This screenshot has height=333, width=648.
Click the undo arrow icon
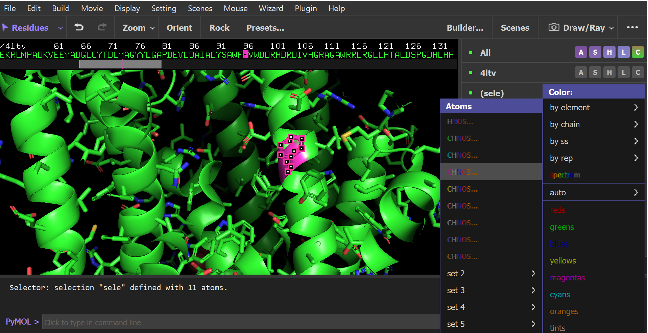(79, 27)
